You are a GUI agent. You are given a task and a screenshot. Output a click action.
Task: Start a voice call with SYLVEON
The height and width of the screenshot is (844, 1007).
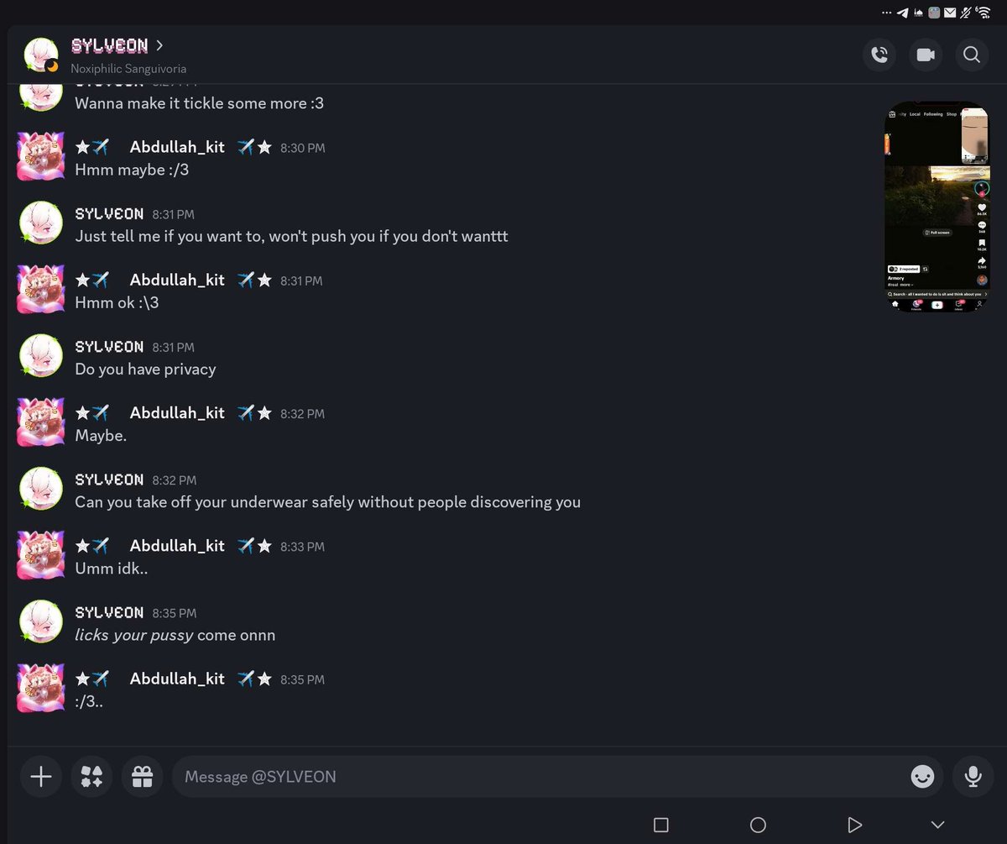(x=879, y=55)
